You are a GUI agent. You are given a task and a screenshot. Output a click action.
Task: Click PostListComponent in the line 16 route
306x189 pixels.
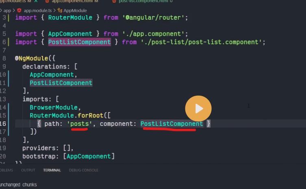(x=171, y=124)
